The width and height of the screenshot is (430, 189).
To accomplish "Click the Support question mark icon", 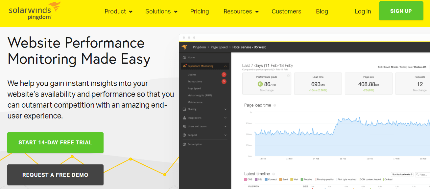I will [184, 135].
